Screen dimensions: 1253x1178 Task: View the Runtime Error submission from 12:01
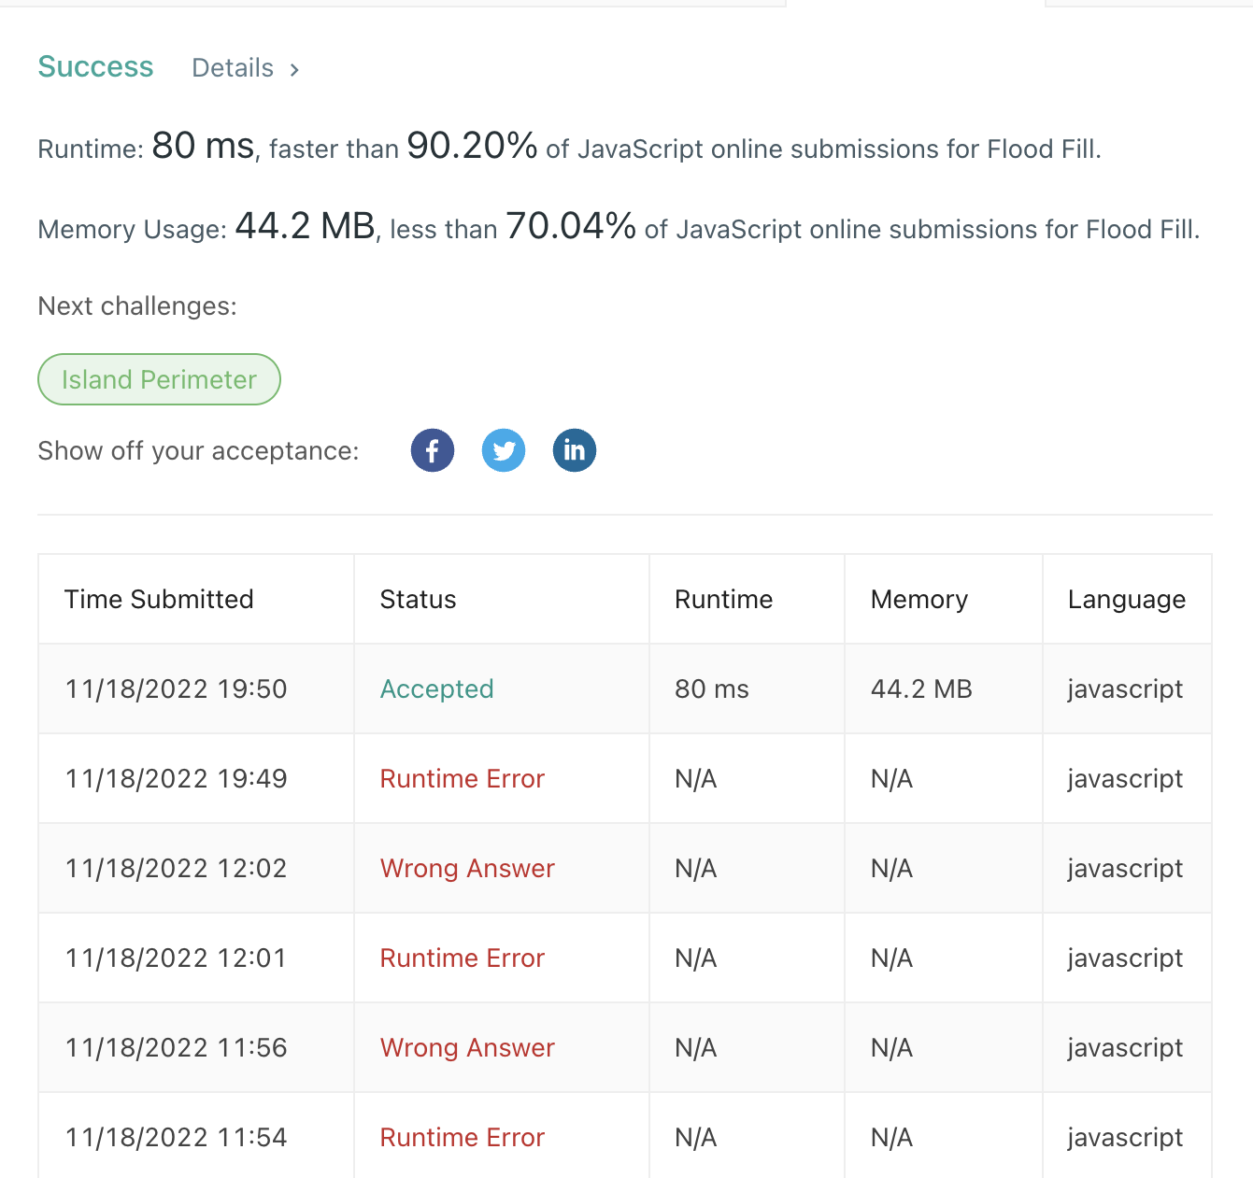(462, 958)
